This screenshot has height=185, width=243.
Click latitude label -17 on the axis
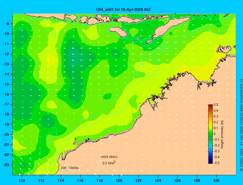click(x=6, y=104)
